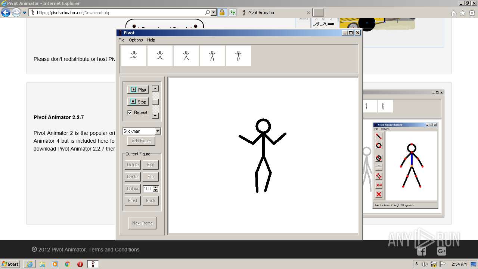The image size is (478, 269).
Task: Open the Options menu in Pivot
Action: [x=136, y=40]
